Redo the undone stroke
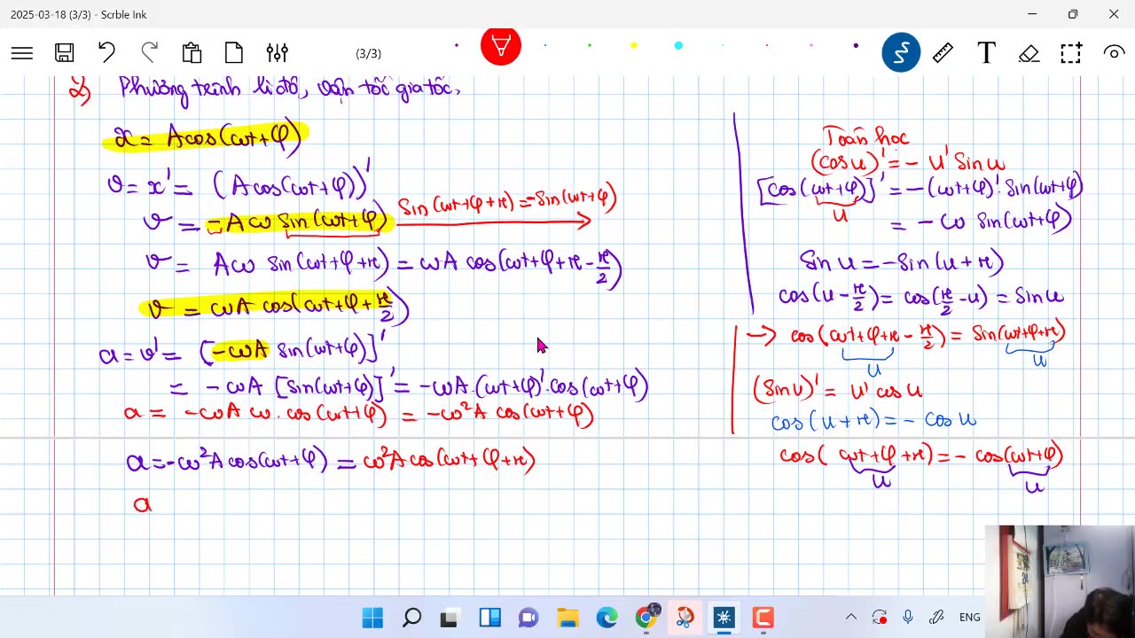Viewport: 1135px width, 638px height. 149,53
